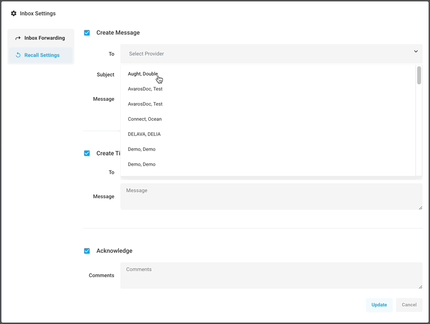This screenshot has height=324, width=430.
Task: Click the Inbox Settings gear icon
Action: [x=13, y=13]
